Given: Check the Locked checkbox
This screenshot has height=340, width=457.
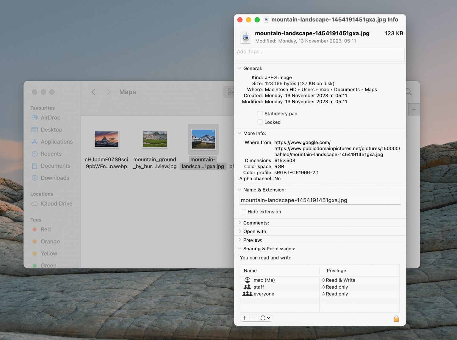Looking at the screenshot, I should coord(260,122).
